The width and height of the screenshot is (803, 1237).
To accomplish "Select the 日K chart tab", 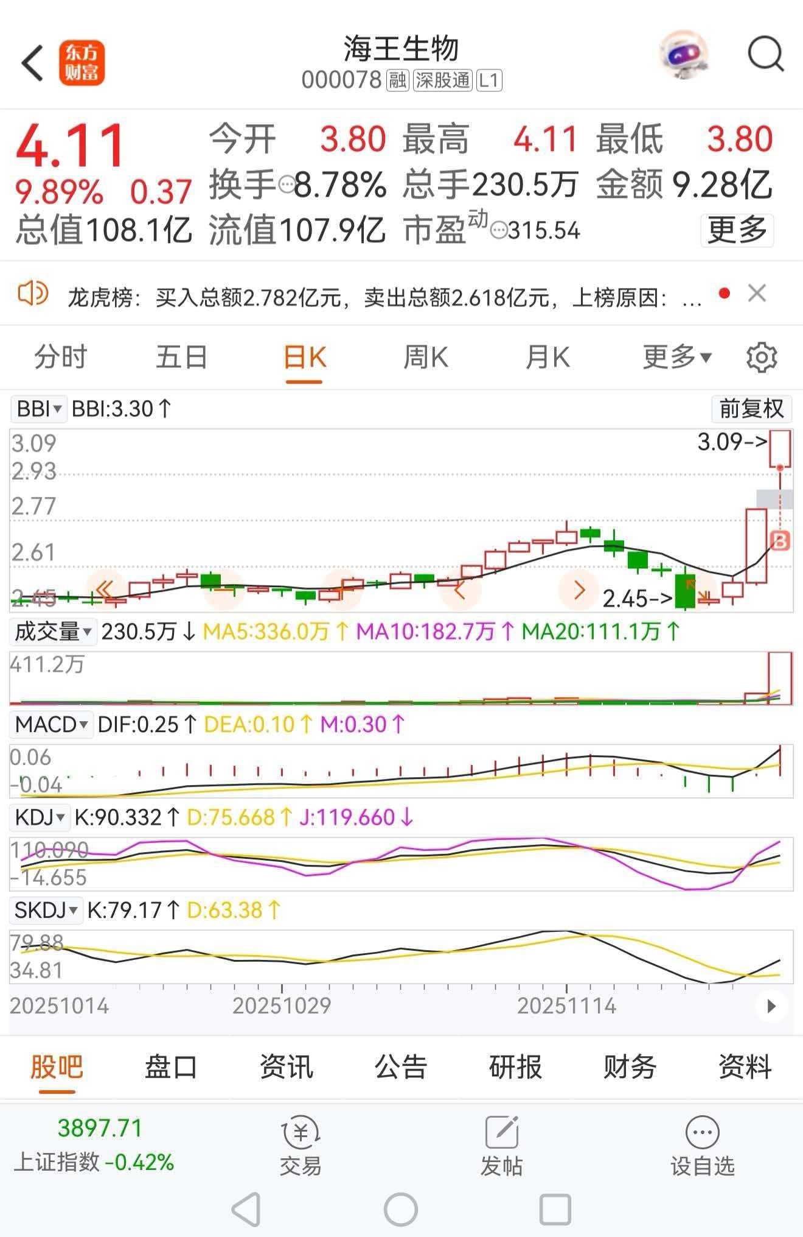I will [x=304, y=357].
